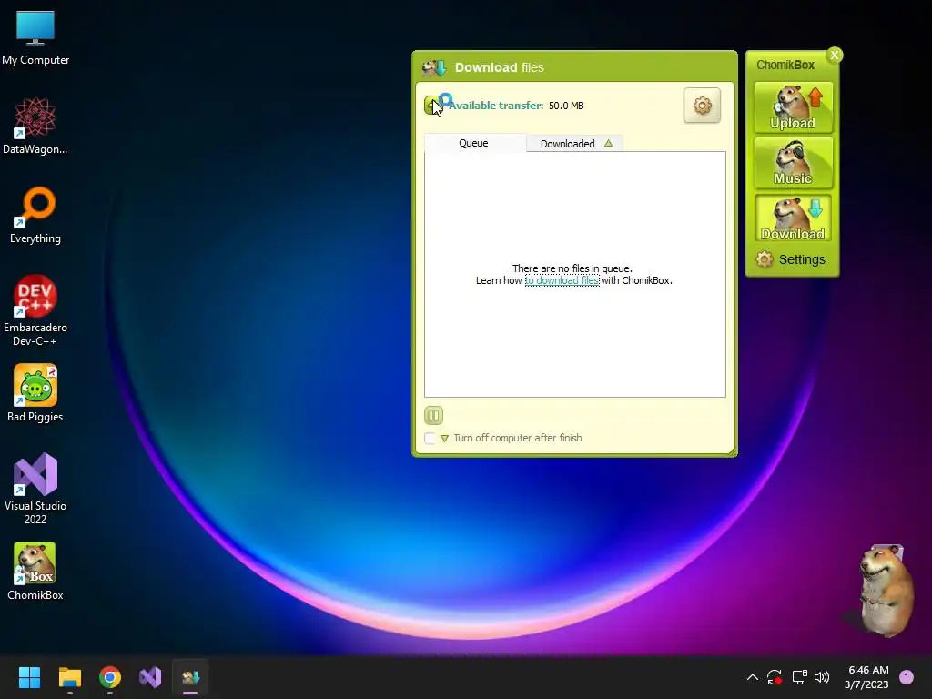Click the 50.0 MB transfer value

click(x=566, y=106)
